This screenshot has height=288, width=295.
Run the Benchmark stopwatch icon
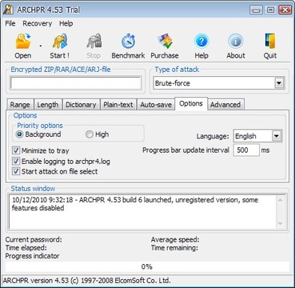click(128, 42)
